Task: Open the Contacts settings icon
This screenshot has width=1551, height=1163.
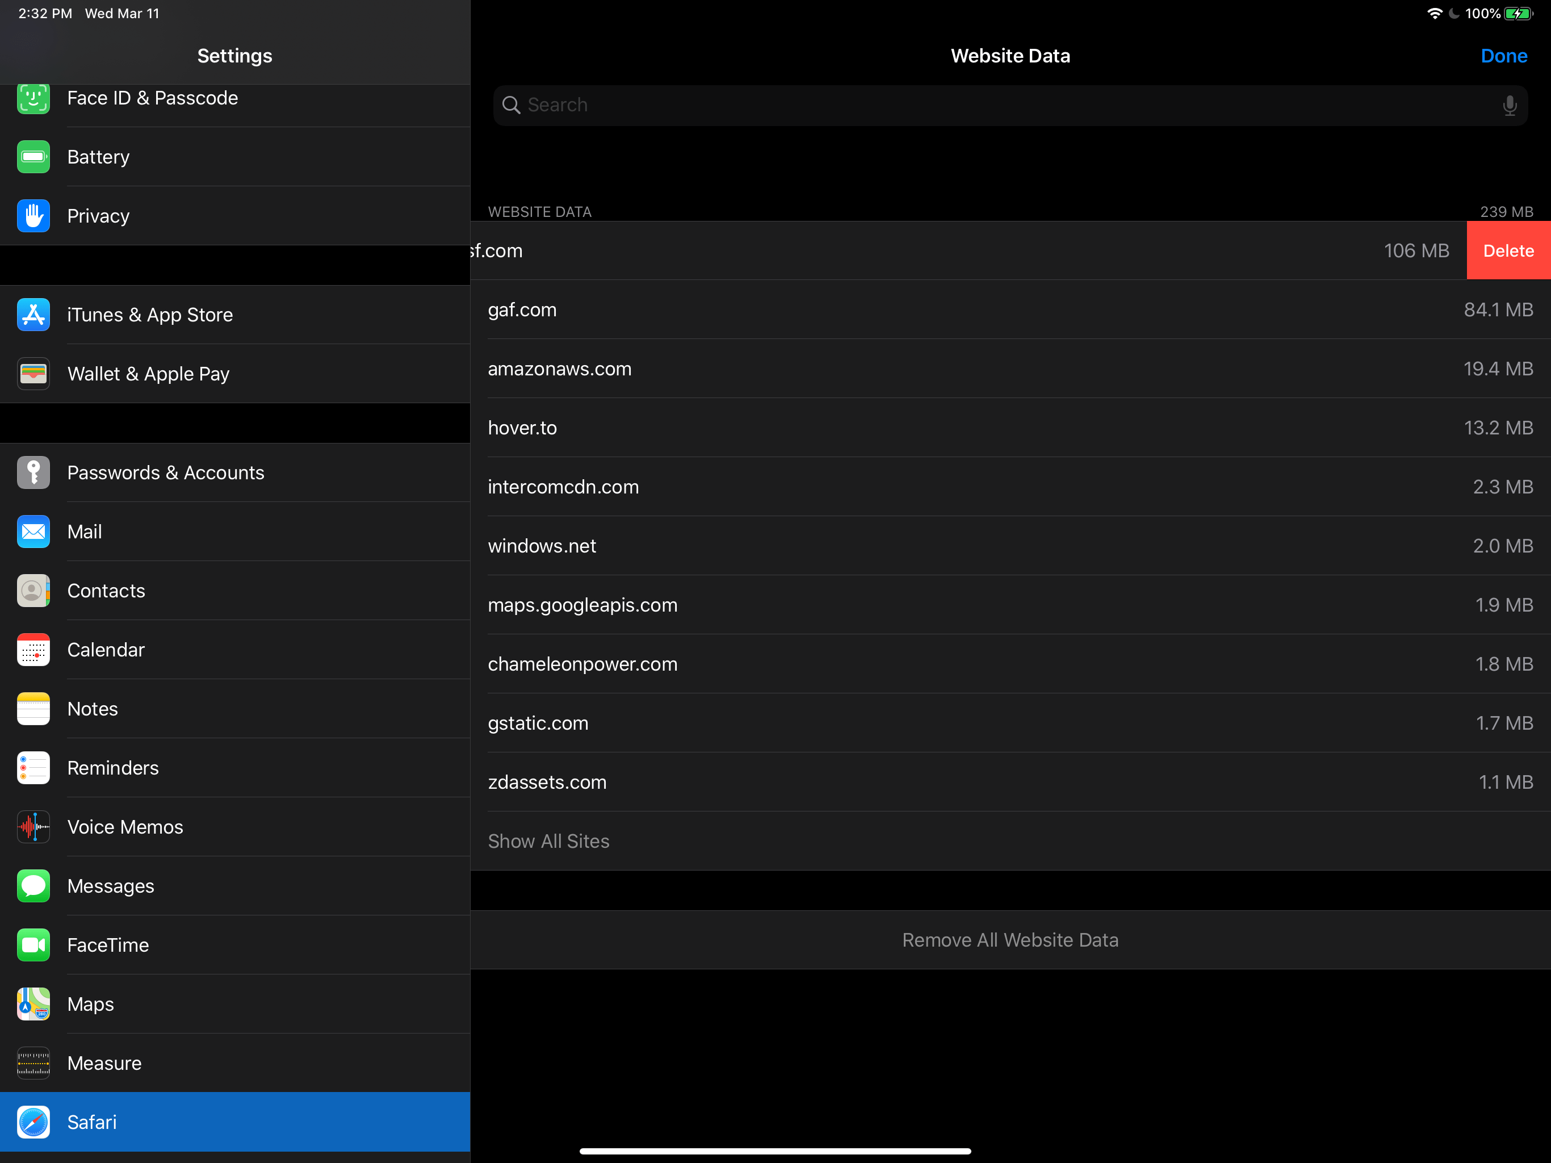Action: [33, 591]
